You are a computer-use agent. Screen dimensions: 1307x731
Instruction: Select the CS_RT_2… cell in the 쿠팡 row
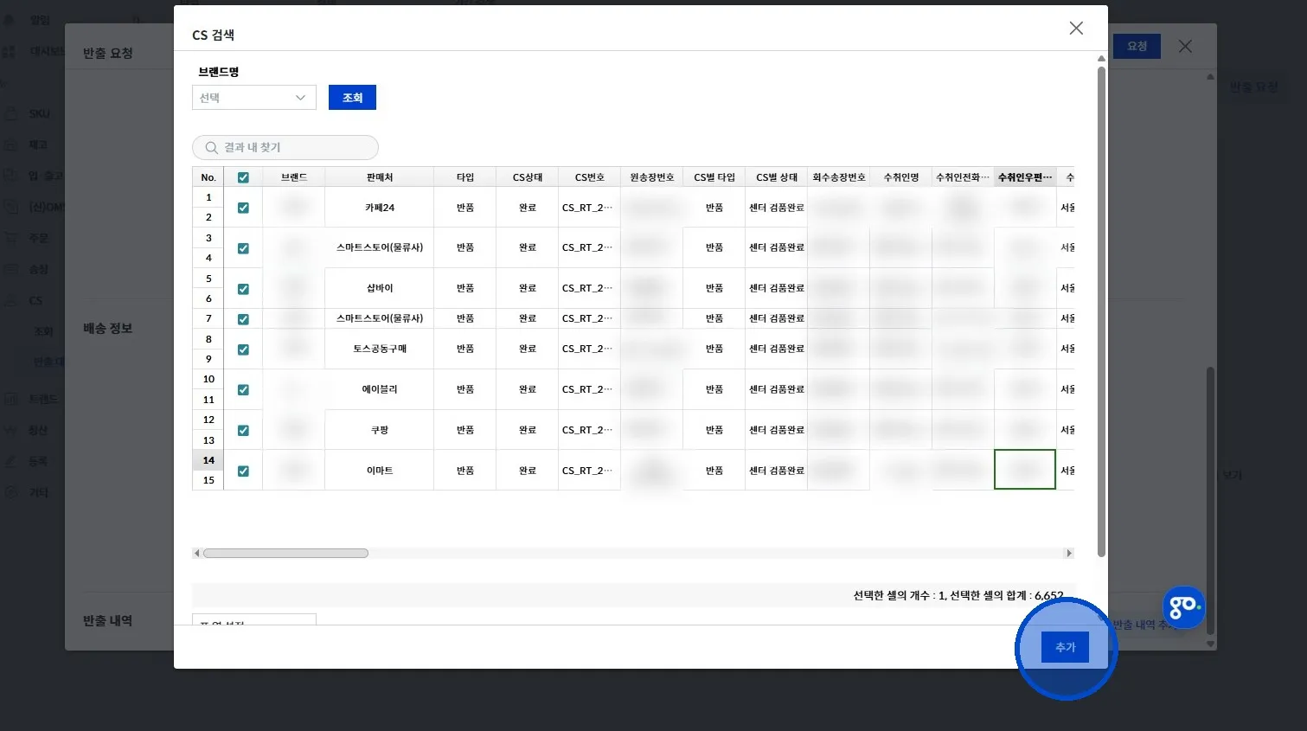coord(590,430)
